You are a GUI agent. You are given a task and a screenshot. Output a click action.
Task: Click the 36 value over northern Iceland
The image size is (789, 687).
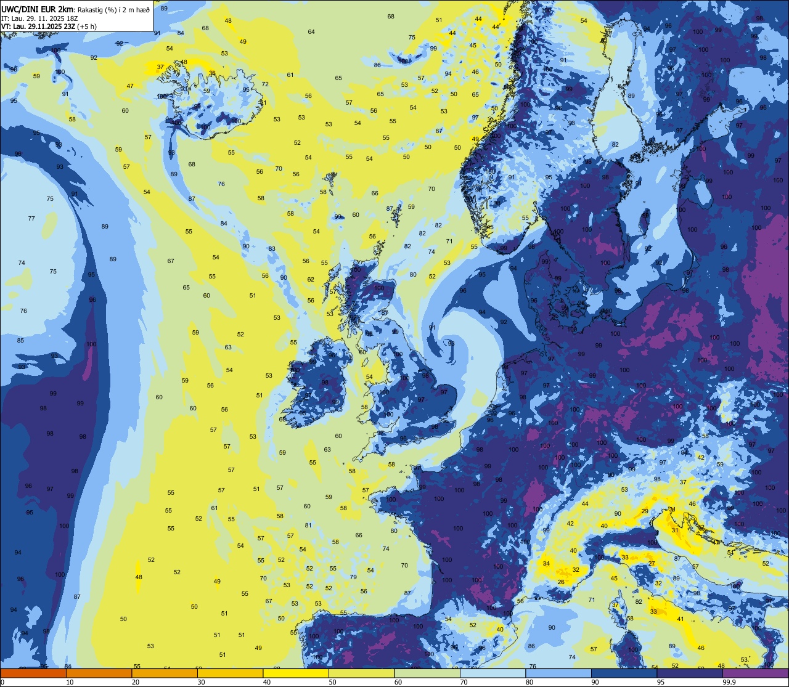[212, 73]
